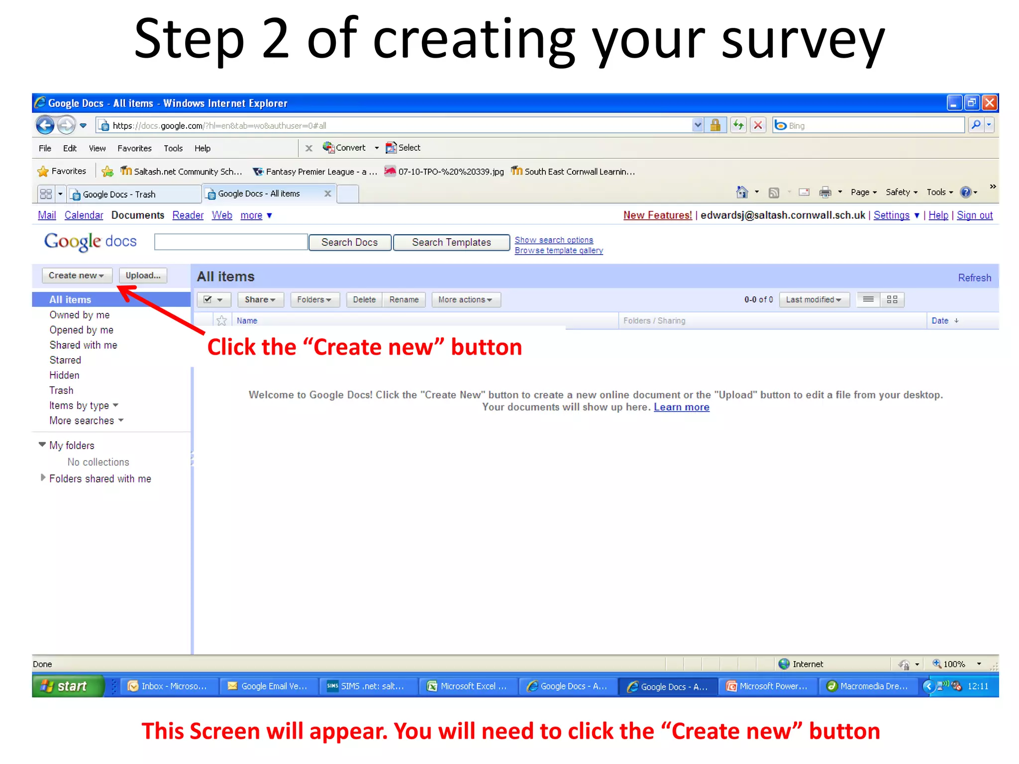Image resolution: width=1019 pixels, height=764 pixels.
Task: Click the Bing search magnifier icon
Action: (x=976, y=125)
